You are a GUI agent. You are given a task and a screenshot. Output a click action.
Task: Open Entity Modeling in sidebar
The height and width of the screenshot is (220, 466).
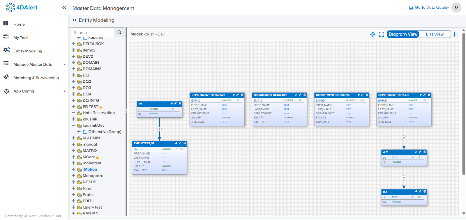(28, 51)
